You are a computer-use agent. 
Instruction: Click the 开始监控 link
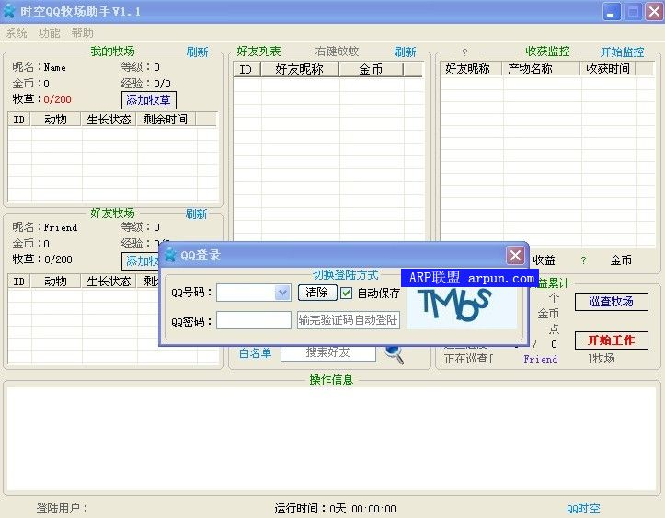tap(622, 52)
